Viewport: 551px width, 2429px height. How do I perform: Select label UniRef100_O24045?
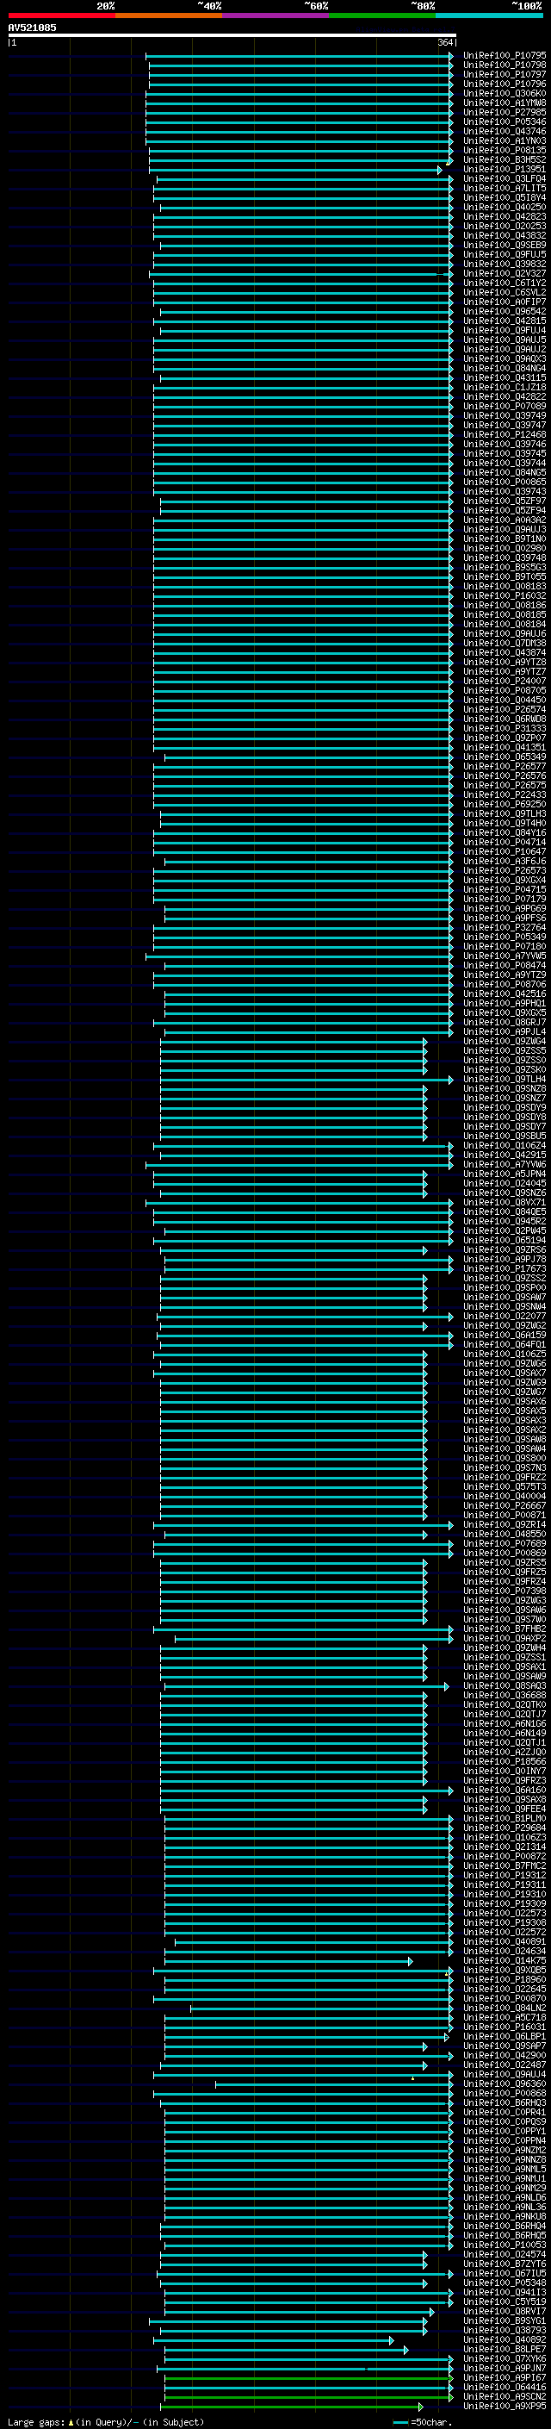tap(504, 1183)
